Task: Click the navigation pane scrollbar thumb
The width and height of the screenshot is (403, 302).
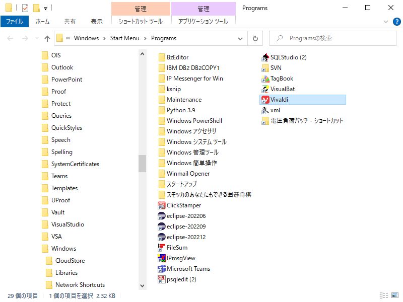Action: pos(142,164)
